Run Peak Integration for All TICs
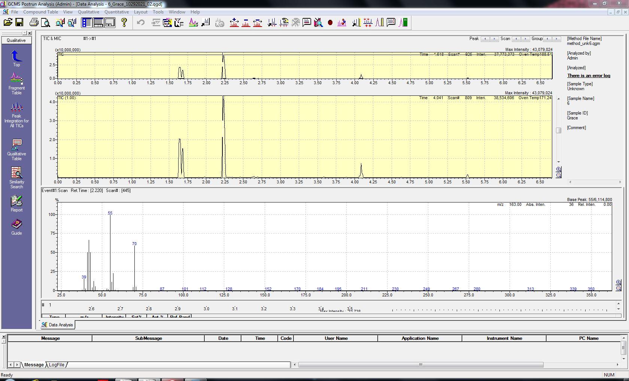The width and height of the screenshot is (629, 381). 16,115
